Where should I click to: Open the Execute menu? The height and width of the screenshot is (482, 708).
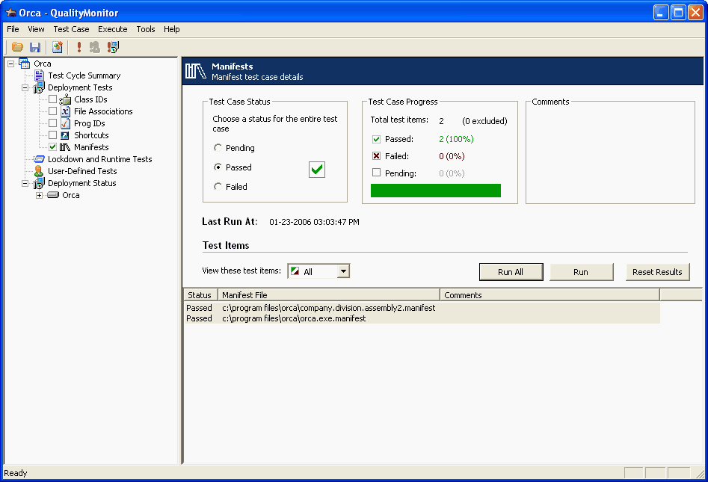[x=112, y=29]
